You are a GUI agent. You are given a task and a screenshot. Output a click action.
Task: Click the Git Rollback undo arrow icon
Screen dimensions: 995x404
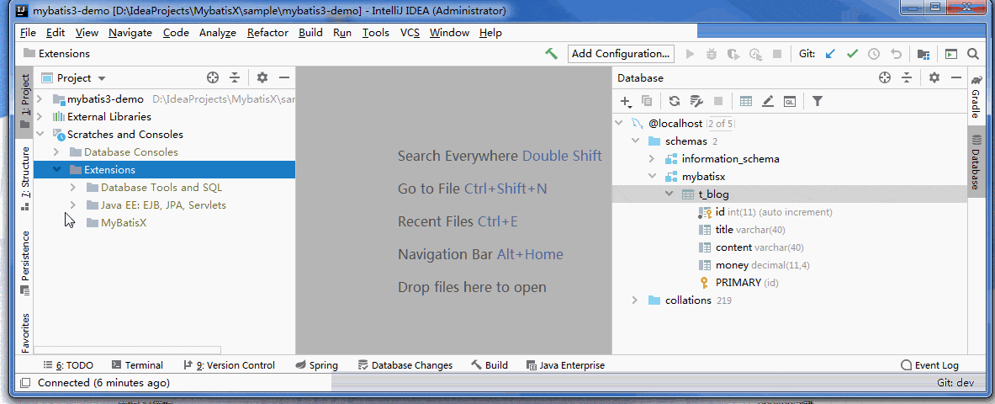[x=896, y=54]
